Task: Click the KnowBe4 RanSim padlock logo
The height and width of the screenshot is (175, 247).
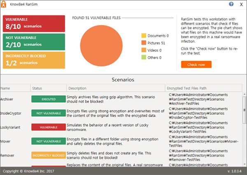Action: 3,4
